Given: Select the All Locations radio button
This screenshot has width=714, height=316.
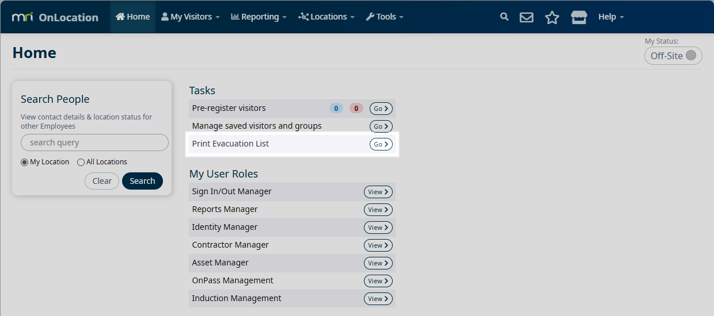Looking at the screenshot, I should [81, 162].
